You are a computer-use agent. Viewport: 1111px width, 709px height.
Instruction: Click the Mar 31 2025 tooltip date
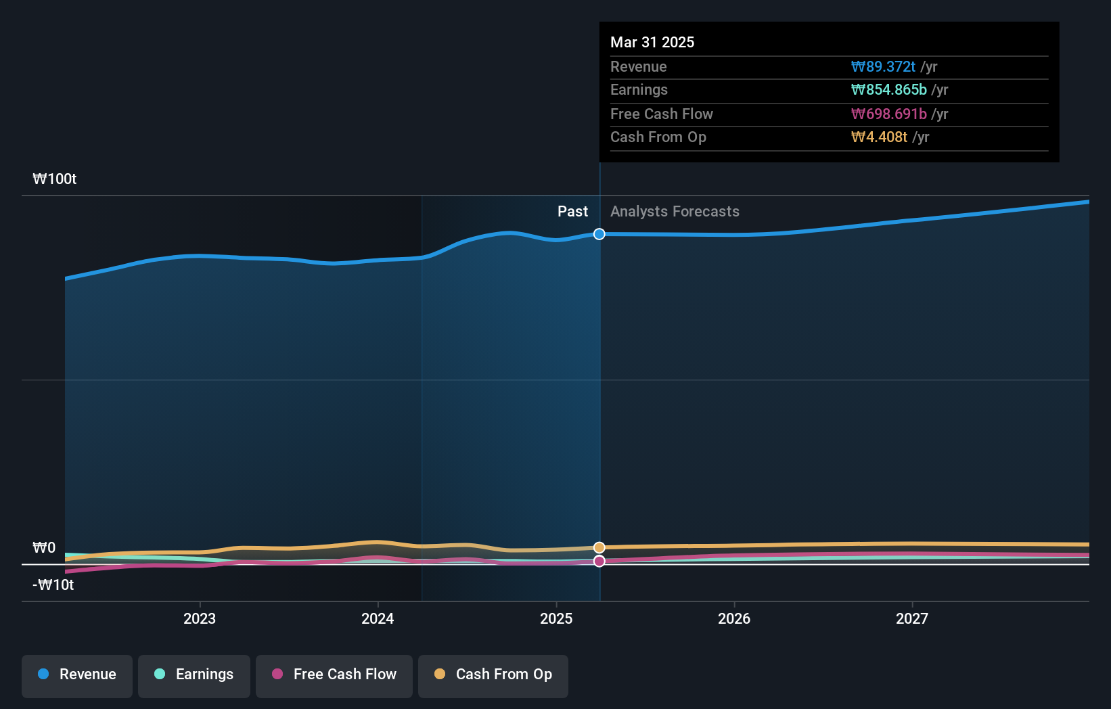(x=652, y=42)
